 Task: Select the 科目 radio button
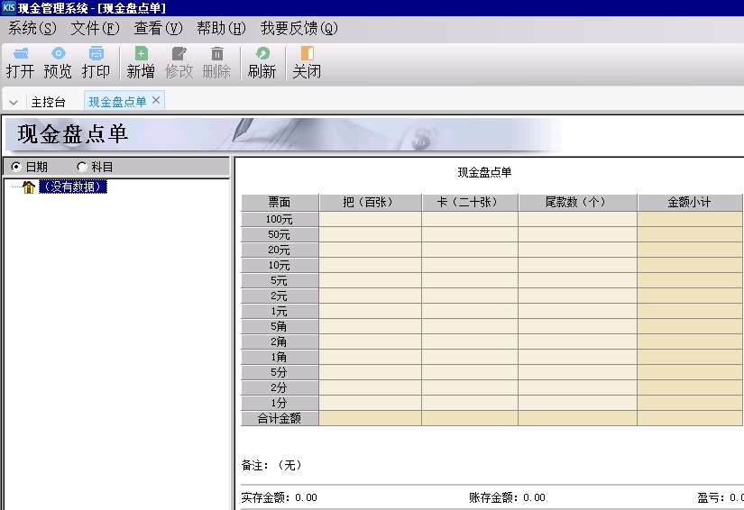[x=82, y=167]
